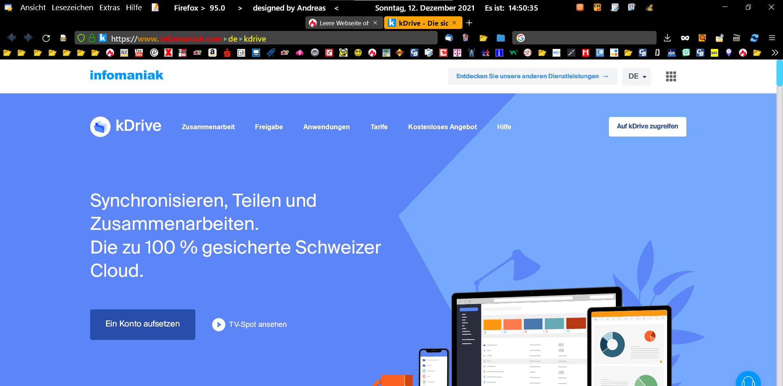Click the private mask icon in toolbar
783x386 pixels.
click(x=685, y=38)
